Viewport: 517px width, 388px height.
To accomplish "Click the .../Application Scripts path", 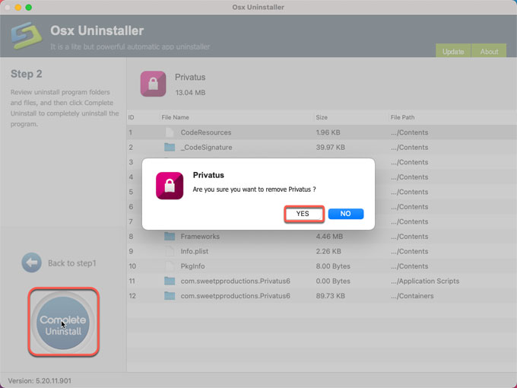I will 425,281.
